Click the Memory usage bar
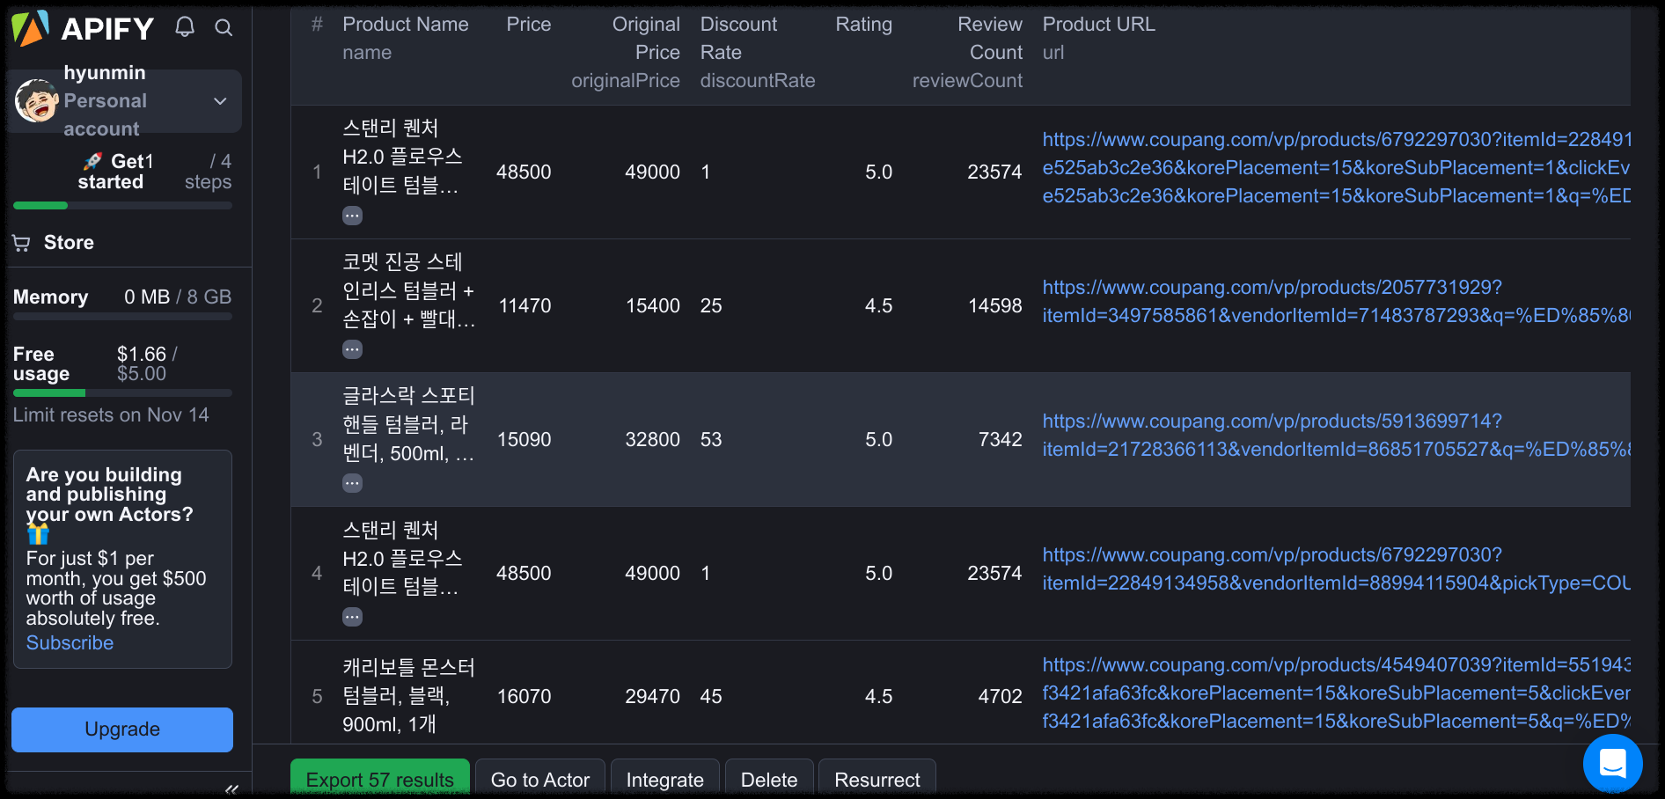 [122, 317]
